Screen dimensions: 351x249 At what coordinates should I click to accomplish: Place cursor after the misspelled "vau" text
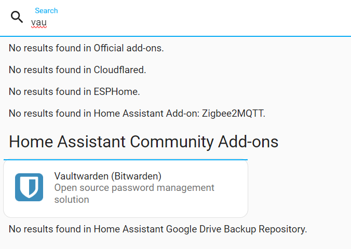(x=47, y=22)
